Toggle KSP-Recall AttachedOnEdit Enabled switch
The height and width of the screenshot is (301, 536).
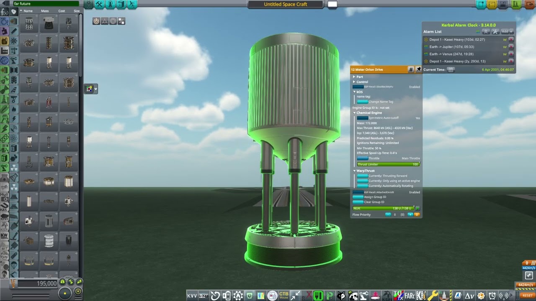click(358, 192)
